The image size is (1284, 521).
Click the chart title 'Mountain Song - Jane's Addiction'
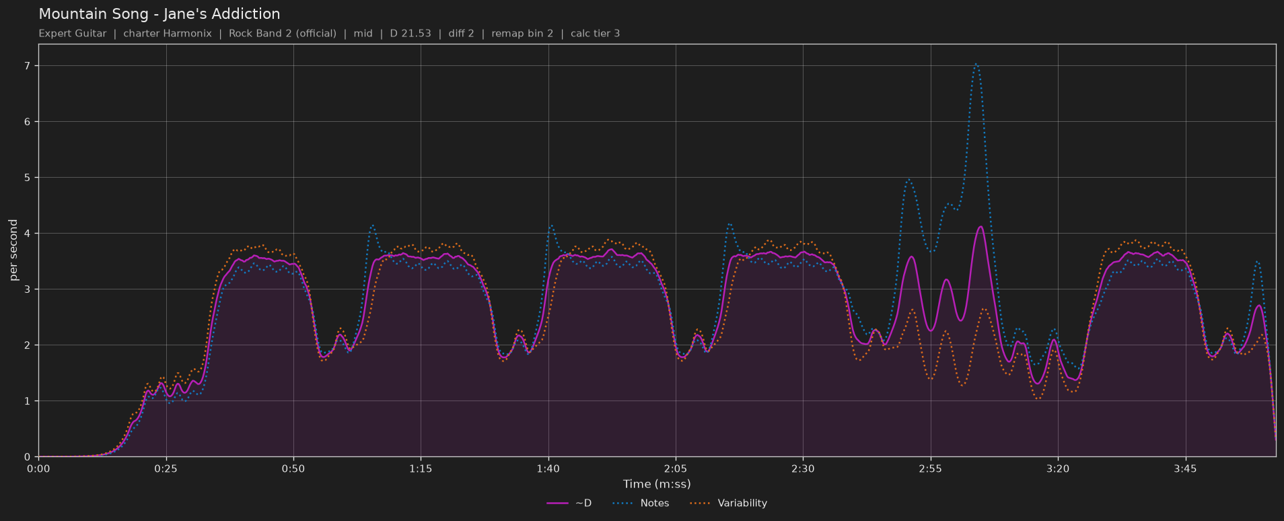(159, 14)
